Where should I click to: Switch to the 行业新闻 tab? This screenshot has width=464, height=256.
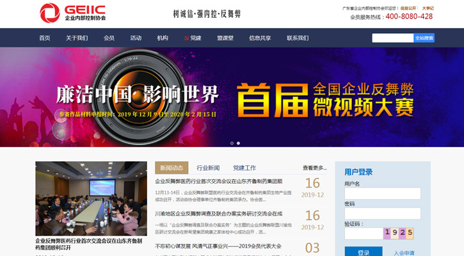[x=208, y=168]
